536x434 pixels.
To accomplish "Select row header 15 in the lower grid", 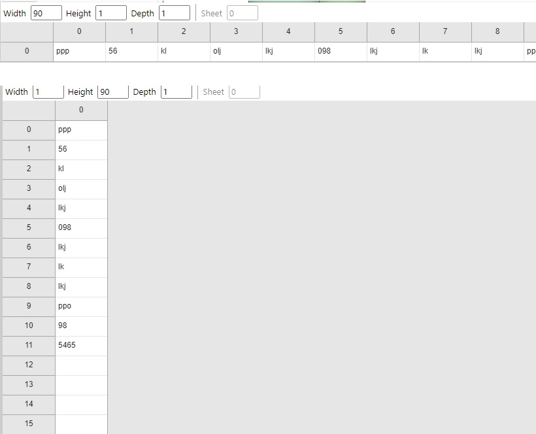I will (29, 424).
